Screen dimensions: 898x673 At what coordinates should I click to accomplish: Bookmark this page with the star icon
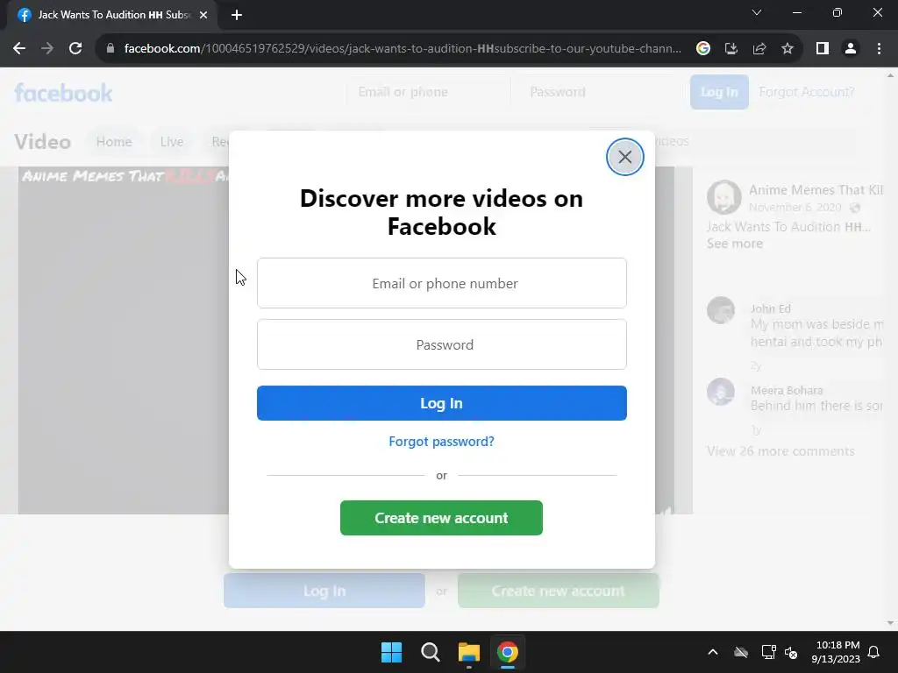click(788, 49)
